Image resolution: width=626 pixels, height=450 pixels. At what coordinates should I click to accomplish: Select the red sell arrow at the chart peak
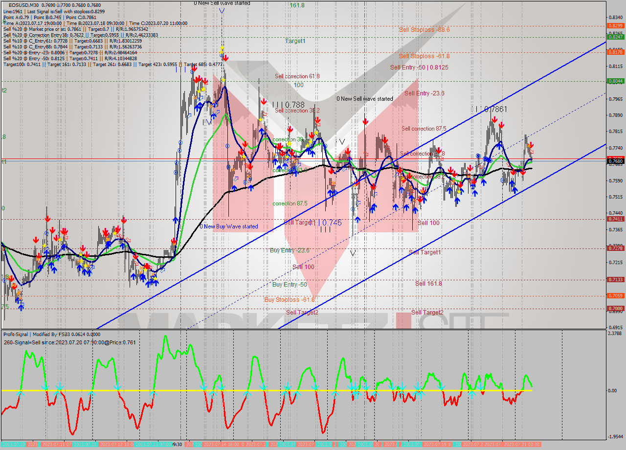[x=226, y=58]
